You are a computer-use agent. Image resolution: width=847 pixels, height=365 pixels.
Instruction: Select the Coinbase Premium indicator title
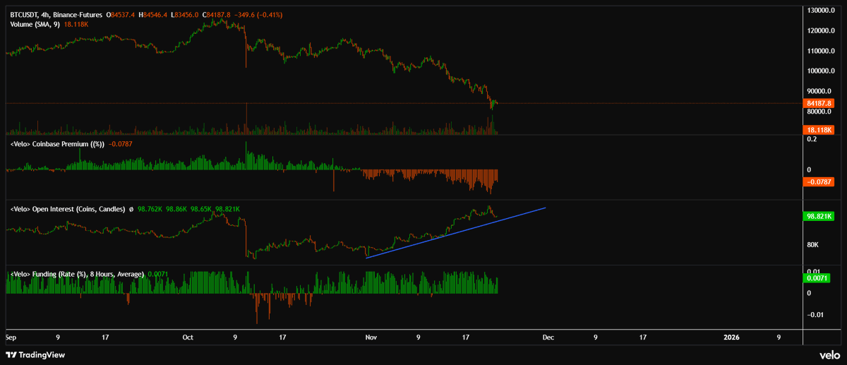pos(58,144)
